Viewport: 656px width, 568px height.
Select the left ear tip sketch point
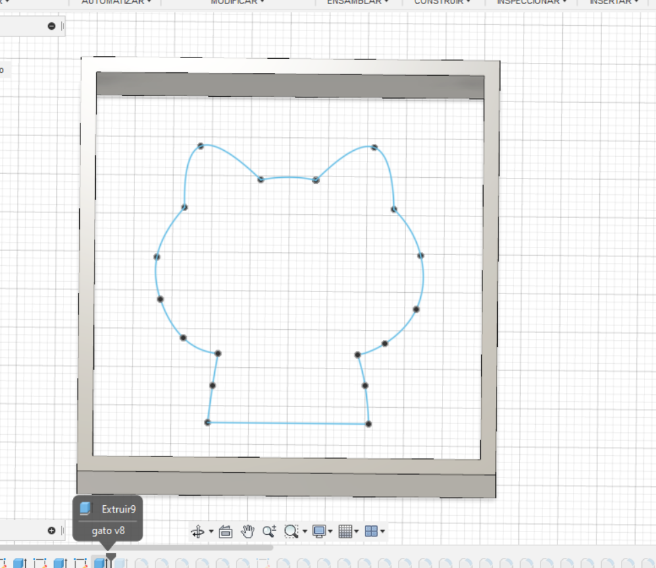coord(201,146)
